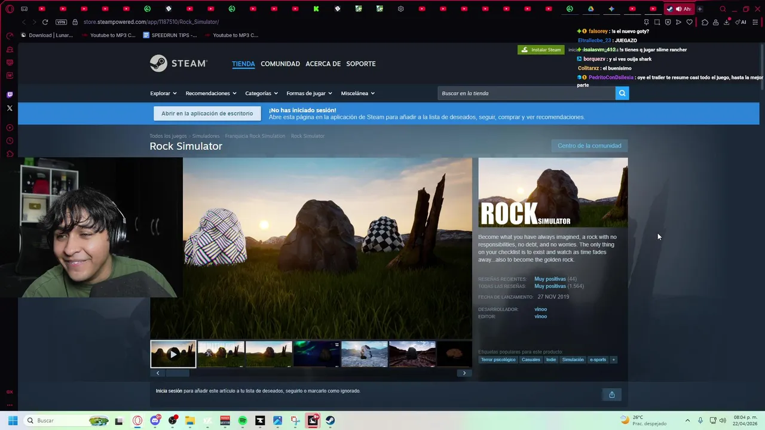The height and width of the screenshot is (430, 765).
Task: Toggle the VPN badge in address bar
Action: coord(61,22)
